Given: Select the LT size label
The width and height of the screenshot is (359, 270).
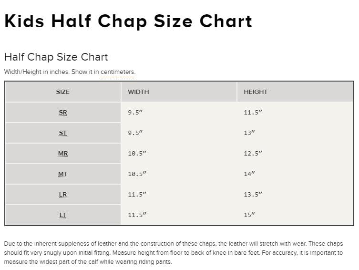Looking at the screenshot, I should (x=63, y=215).
